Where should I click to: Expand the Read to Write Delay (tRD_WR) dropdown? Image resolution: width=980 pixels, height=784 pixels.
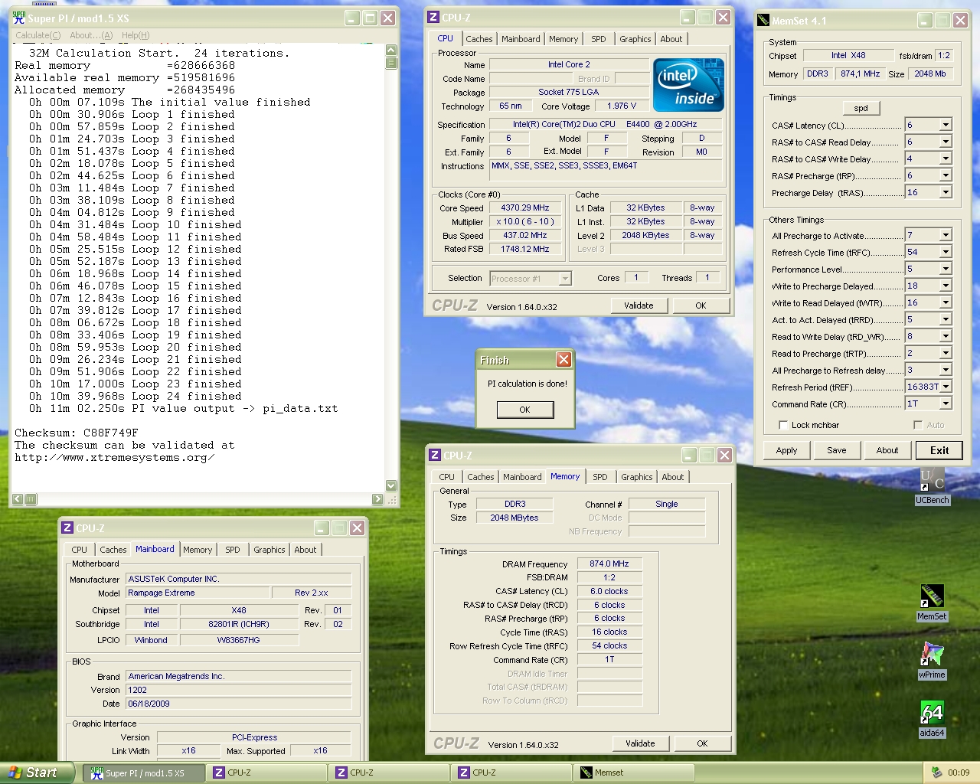[x=946, y=336]
